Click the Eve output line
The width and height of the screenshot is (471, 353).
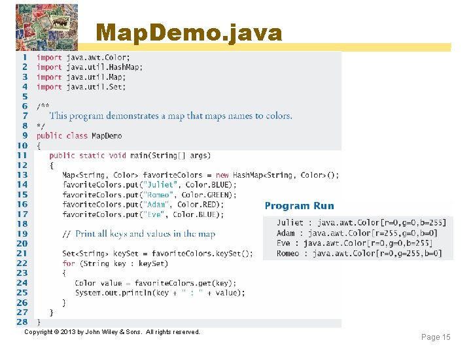coord(355,243)
